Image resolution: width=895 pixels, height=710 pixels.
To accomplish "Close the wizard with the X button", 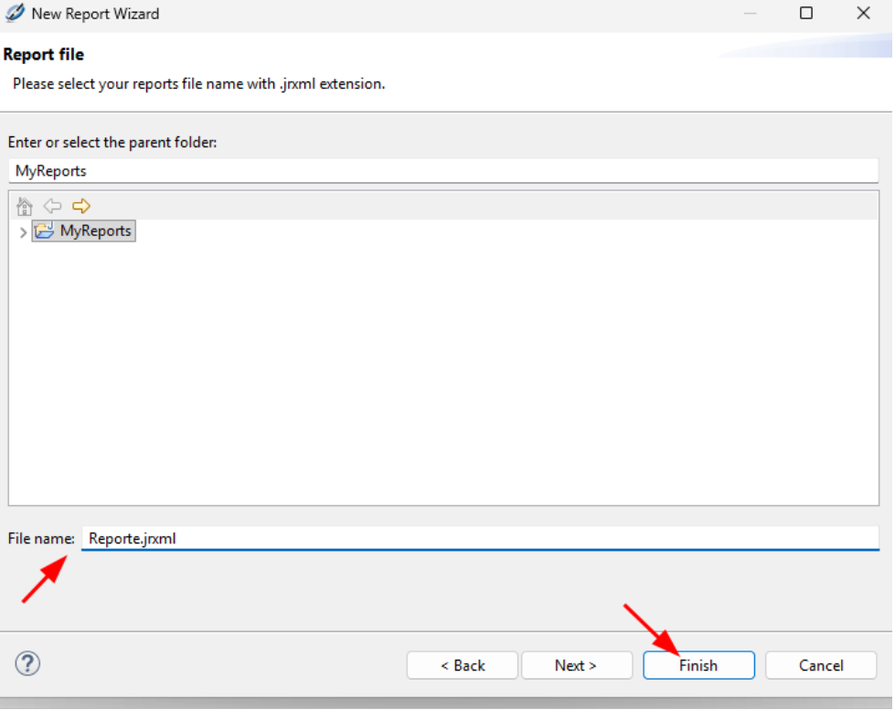I will pos(863,14).
